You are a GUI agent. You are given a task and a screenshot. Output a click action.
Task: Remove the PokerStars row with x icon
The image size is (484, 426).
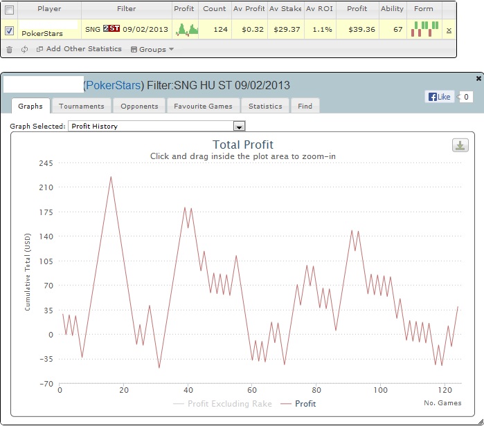pos(449,30)
